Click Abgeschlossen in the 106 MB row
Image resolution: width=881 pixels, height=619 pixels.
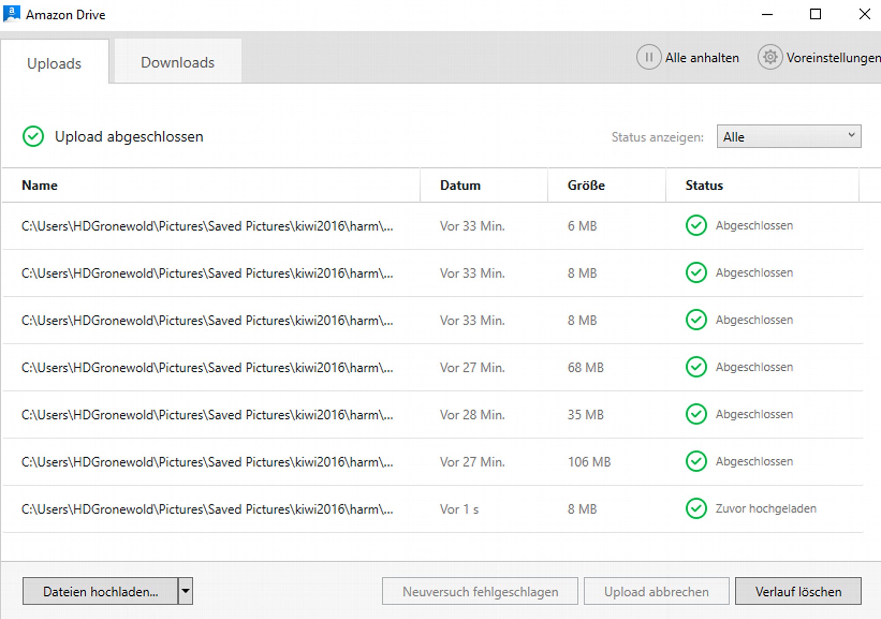coord(754,461)
